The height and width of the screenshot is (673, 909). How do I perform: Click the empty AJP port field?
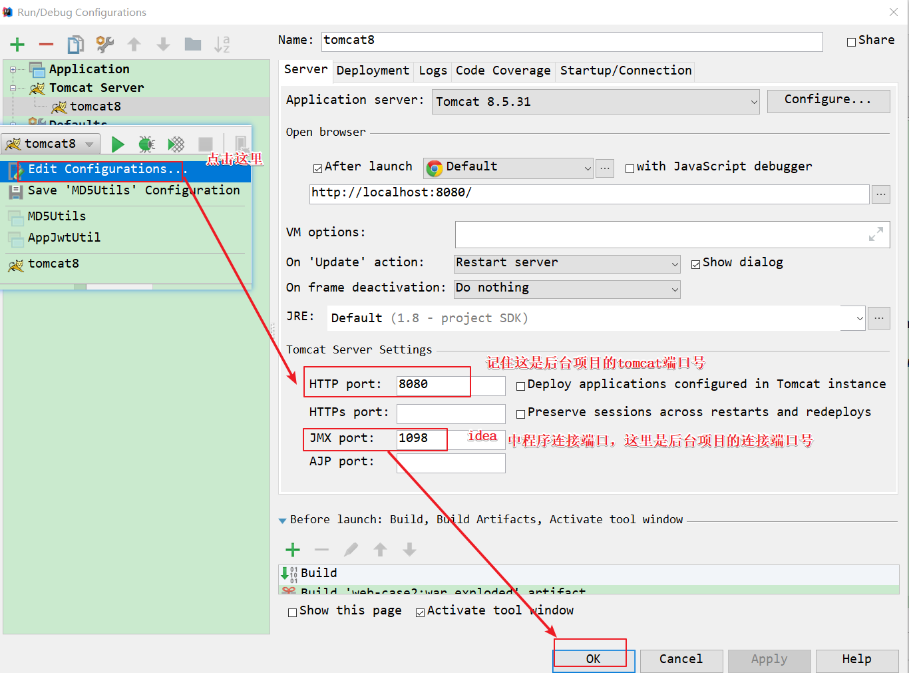point(451,463)
